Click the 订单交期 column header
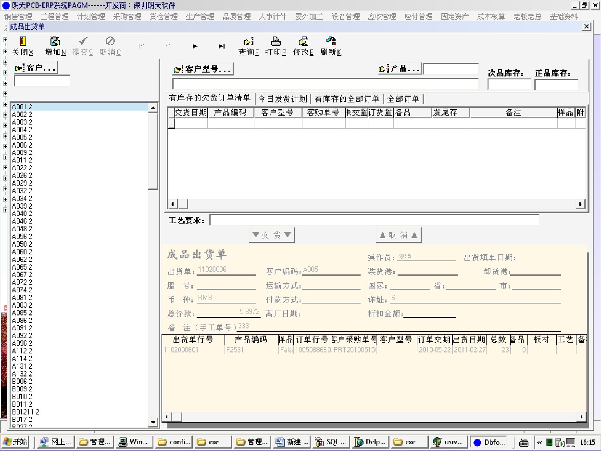This screenshot has width=601, height=451. (435, 339)
